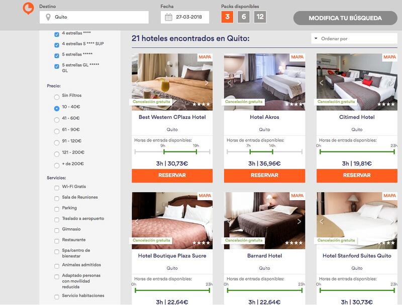
Task: Open Hotel Boutique Plaza Sucre title link
Action: 172,256
